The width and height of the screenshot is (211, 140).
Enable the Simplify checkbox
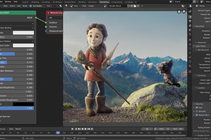(197, 111)
